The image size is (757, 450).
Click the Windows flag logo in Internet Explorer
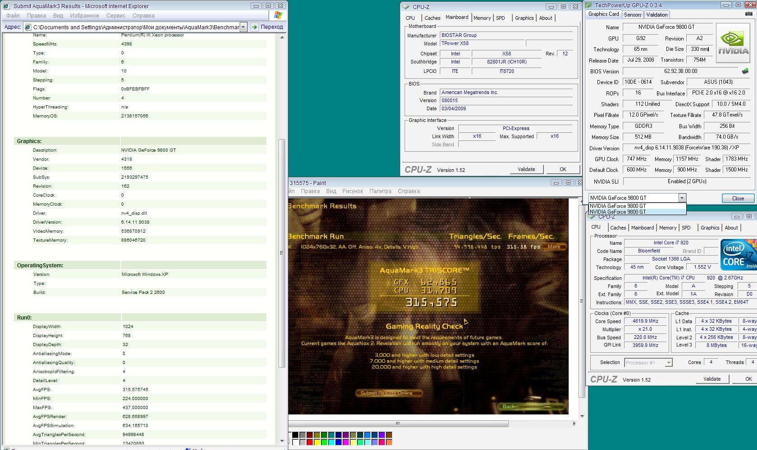278,15
